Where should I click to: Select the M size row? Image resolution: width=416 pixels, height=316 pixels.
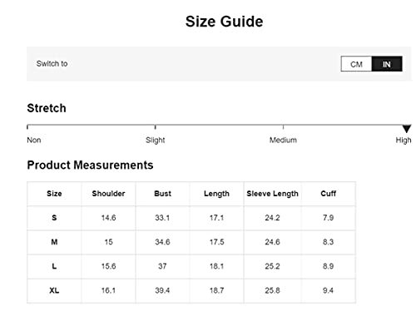point(191,242)
